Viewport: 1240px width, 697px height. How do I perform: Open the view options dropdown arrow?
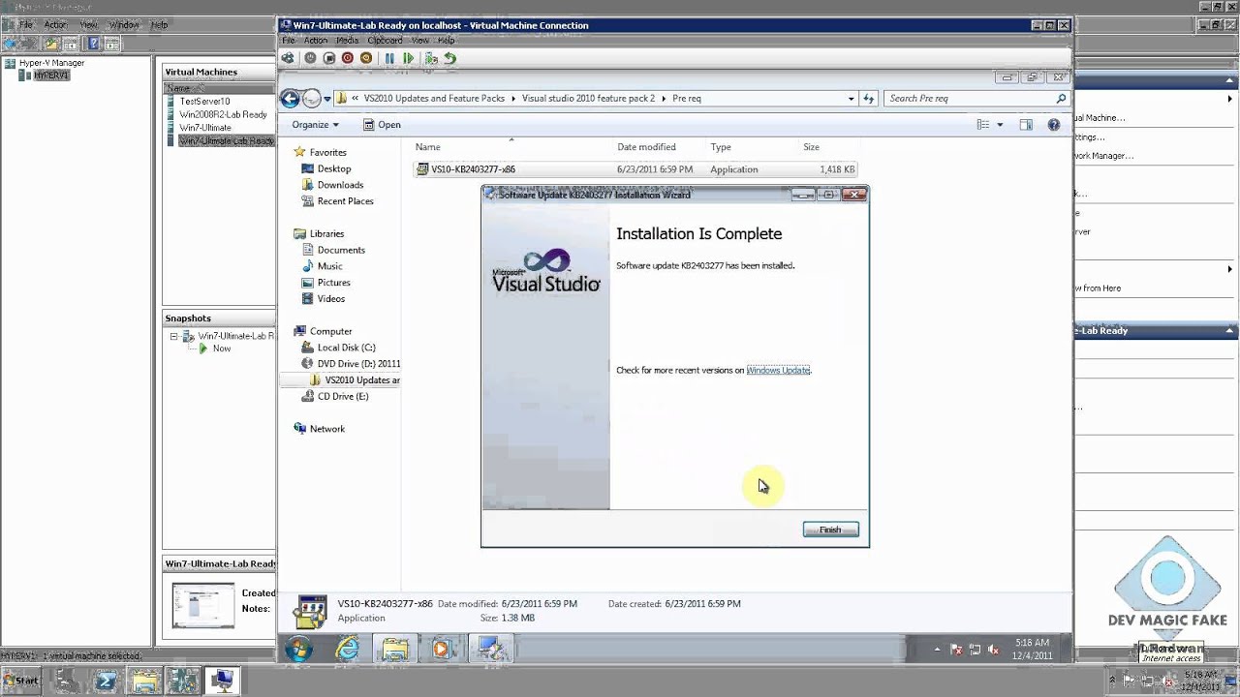point(1000,124)
